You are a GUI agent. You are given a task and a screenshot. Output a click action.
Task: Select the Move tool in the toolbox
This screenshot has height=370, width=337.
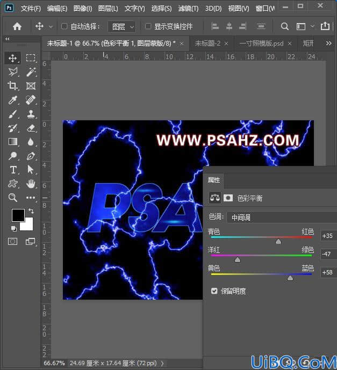(x=12, y=58)
